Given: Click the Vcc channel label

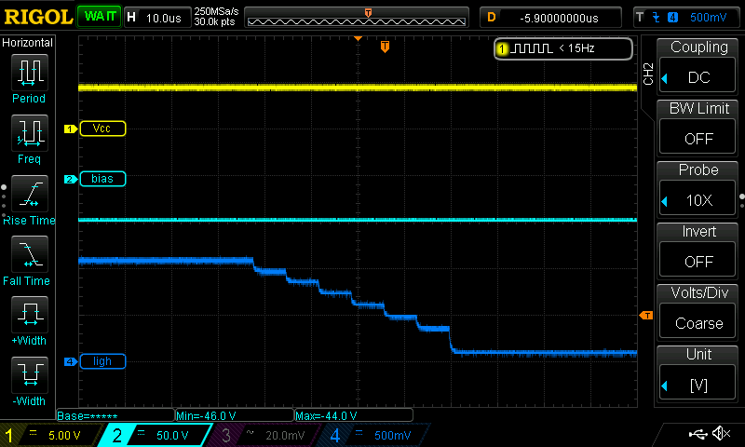Looking at the screenshot, I should click(102, 129).
